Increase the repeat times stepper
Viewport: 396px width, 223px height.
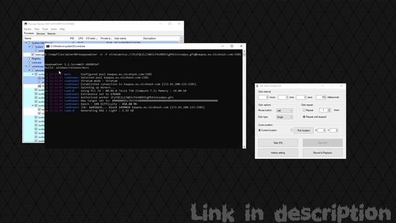click(x=329, y=109)
